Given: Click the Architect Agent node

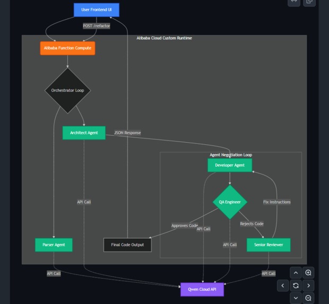Looking at the screenshot, I should 84,133.
